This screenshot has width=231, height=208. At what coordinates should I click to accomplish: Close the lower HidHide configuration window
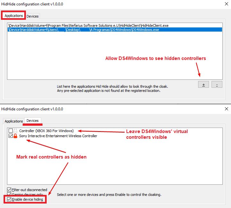click(227, 109)
